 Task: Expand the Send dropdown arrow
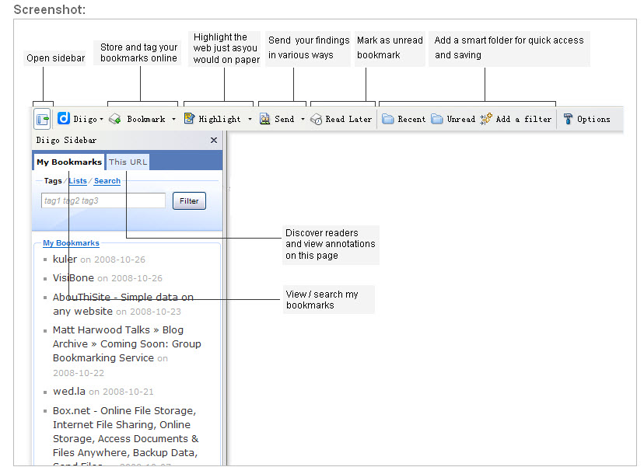303,120
